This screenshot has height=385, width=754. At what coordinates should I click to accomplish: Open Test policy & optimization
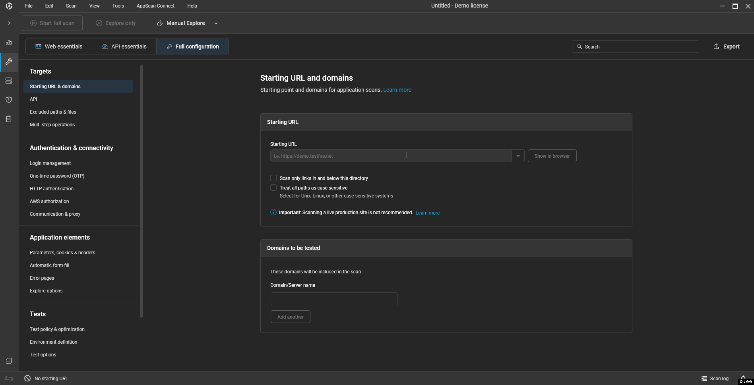[57, 329]
